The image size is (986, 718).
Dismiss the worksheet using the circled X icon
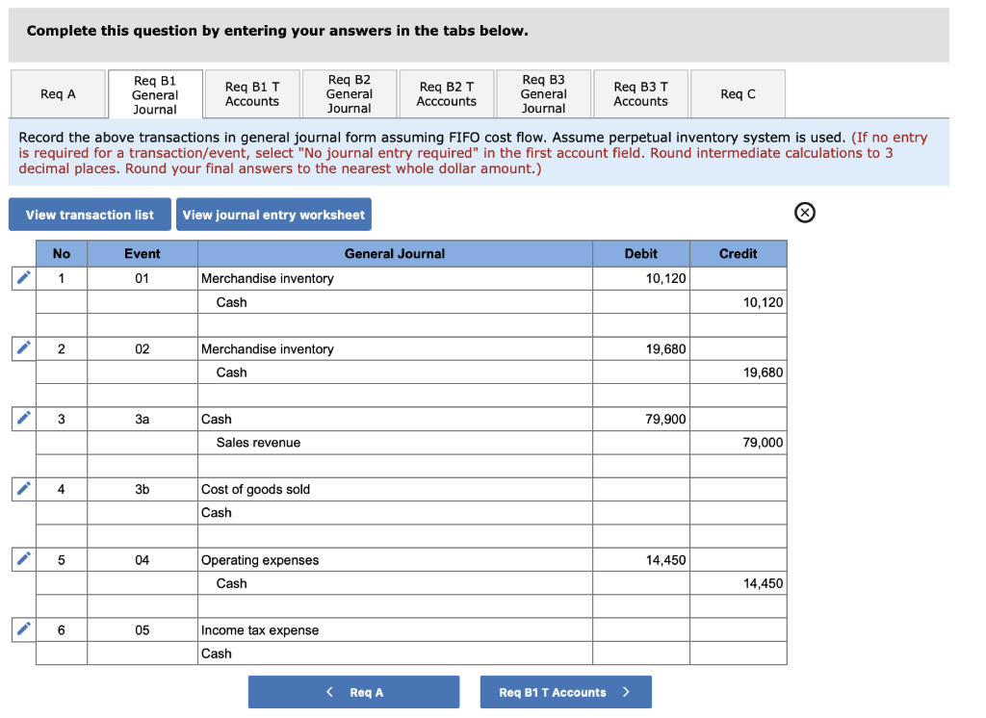click(x=805, y=213)
